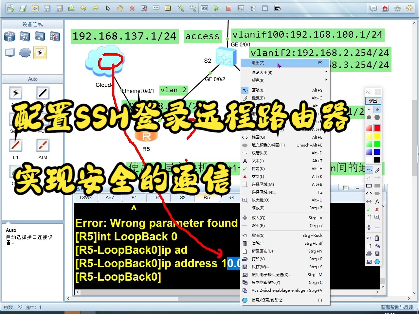419x314 pixels.
Task: Select the arrow line tool in the Pointofix palette
Action: (377, 178)
